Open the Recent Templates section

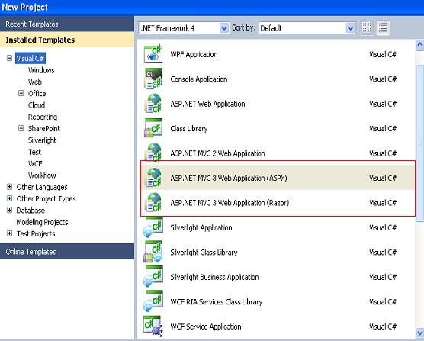tap(67, 24)
